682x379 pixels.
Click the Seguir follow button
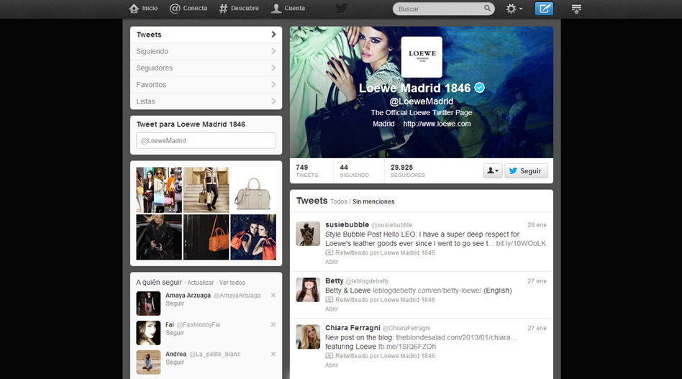click(527, 171)
